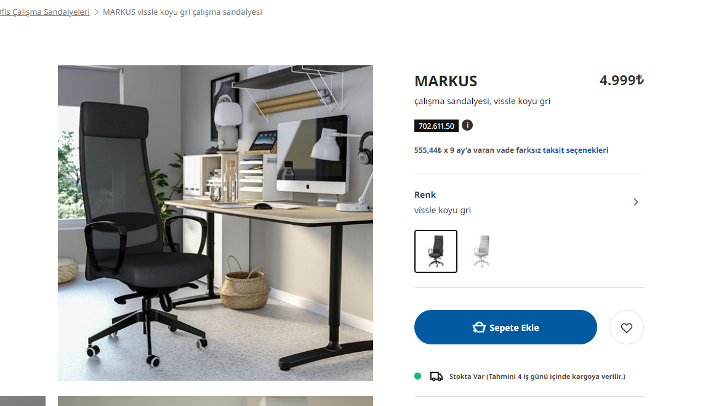Screen dimensions: 708x406
Task: Go to Ofis Çalışma Sandalyeleri breadcrumb
Action: point(45,12)
